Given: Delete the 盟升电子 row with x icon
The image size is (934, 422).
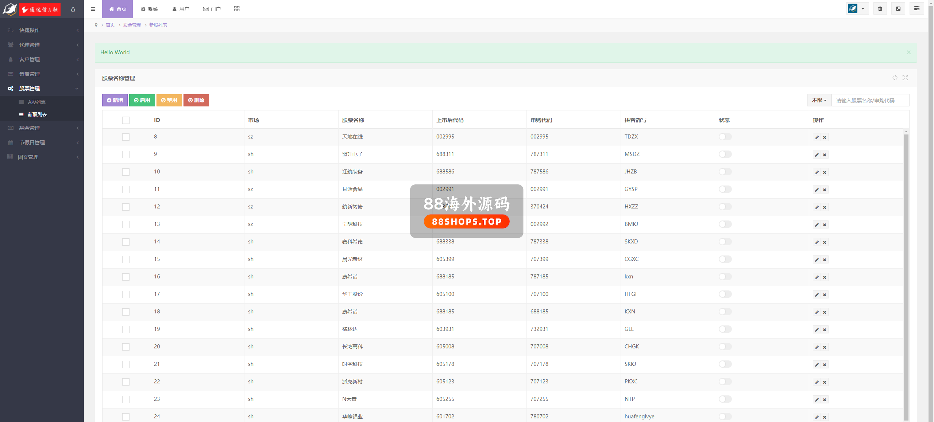Looking at the screenshot, I should coord(825,155).
